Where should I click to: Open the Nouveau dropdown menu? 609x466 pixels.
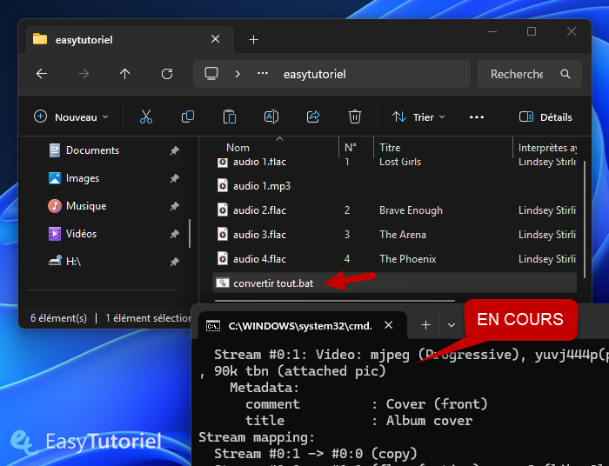(x=71, y=116)
